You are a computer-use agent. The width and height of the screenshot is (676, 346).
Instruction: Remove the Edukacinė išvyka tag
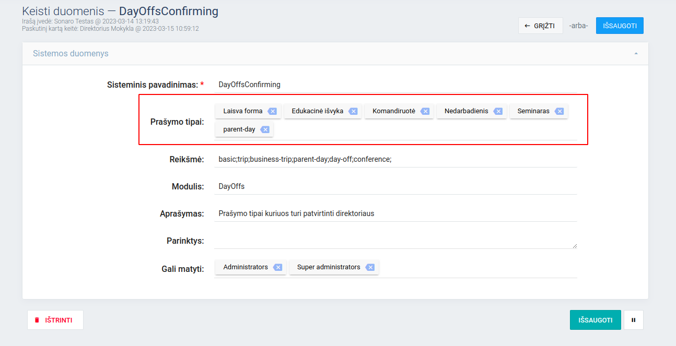[353, 111]
